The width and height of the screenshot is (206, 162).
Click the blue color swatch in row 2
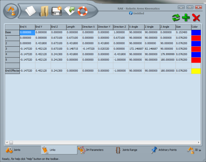point(196,44)
